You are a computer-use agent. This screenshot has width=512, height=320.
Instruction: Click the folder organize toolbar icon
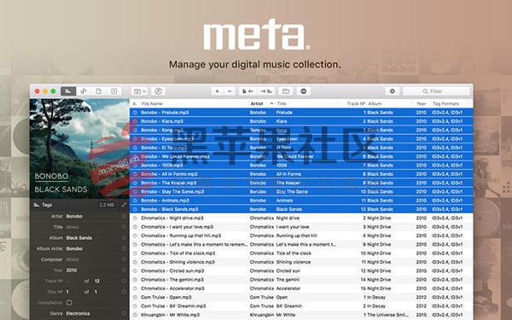point(286,91)
